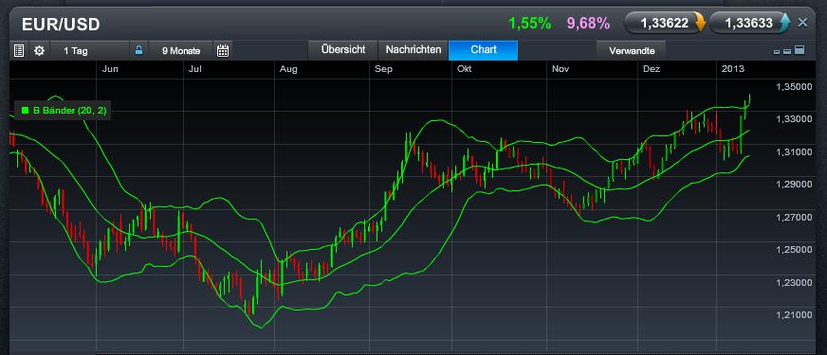The height and width of the screenshot is (355, 827).
Task: Click the Dez label on time axis
Action: [x=652, y=69]
